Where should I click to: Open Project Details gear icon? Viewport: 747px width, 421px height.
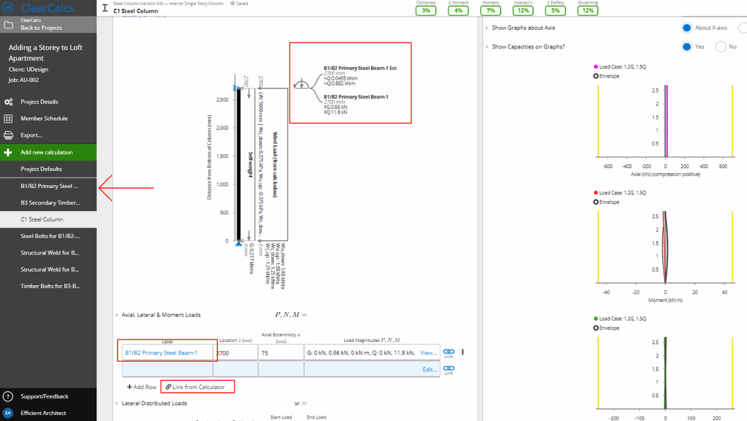point(8,102)
